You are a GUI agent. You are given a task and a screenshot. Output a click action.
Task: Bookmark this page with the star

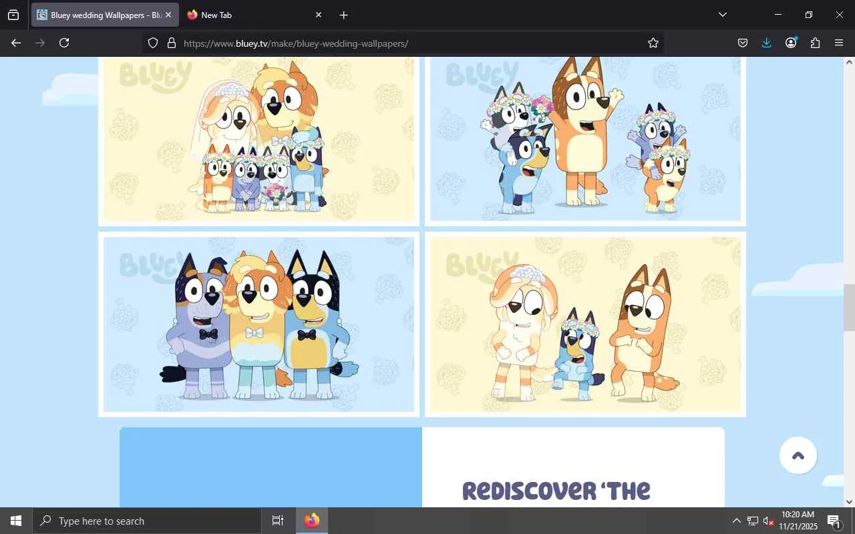pyautogui.click(x=653, y=43)
